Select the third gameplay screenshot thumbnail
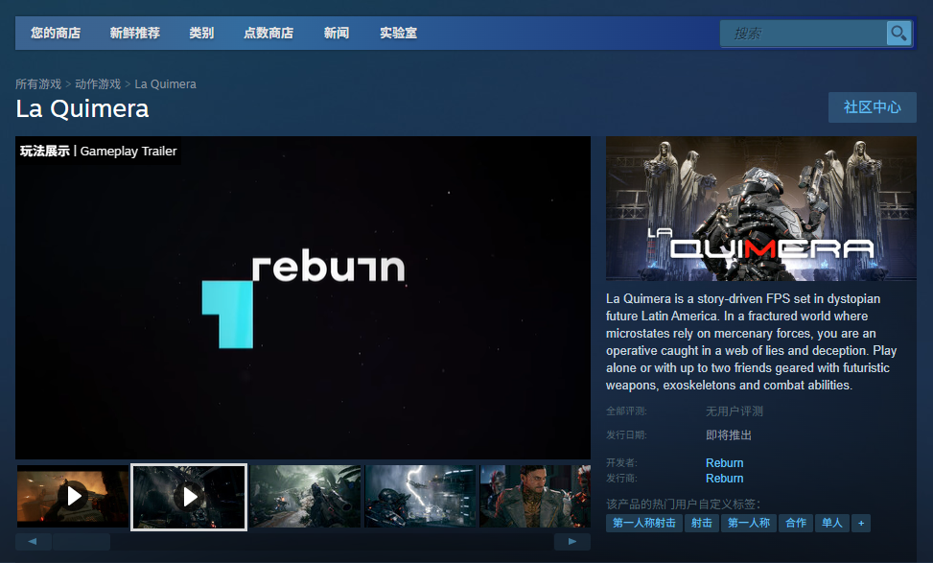The height and width of the screenshot is (563, 933). tap(304, 496)
